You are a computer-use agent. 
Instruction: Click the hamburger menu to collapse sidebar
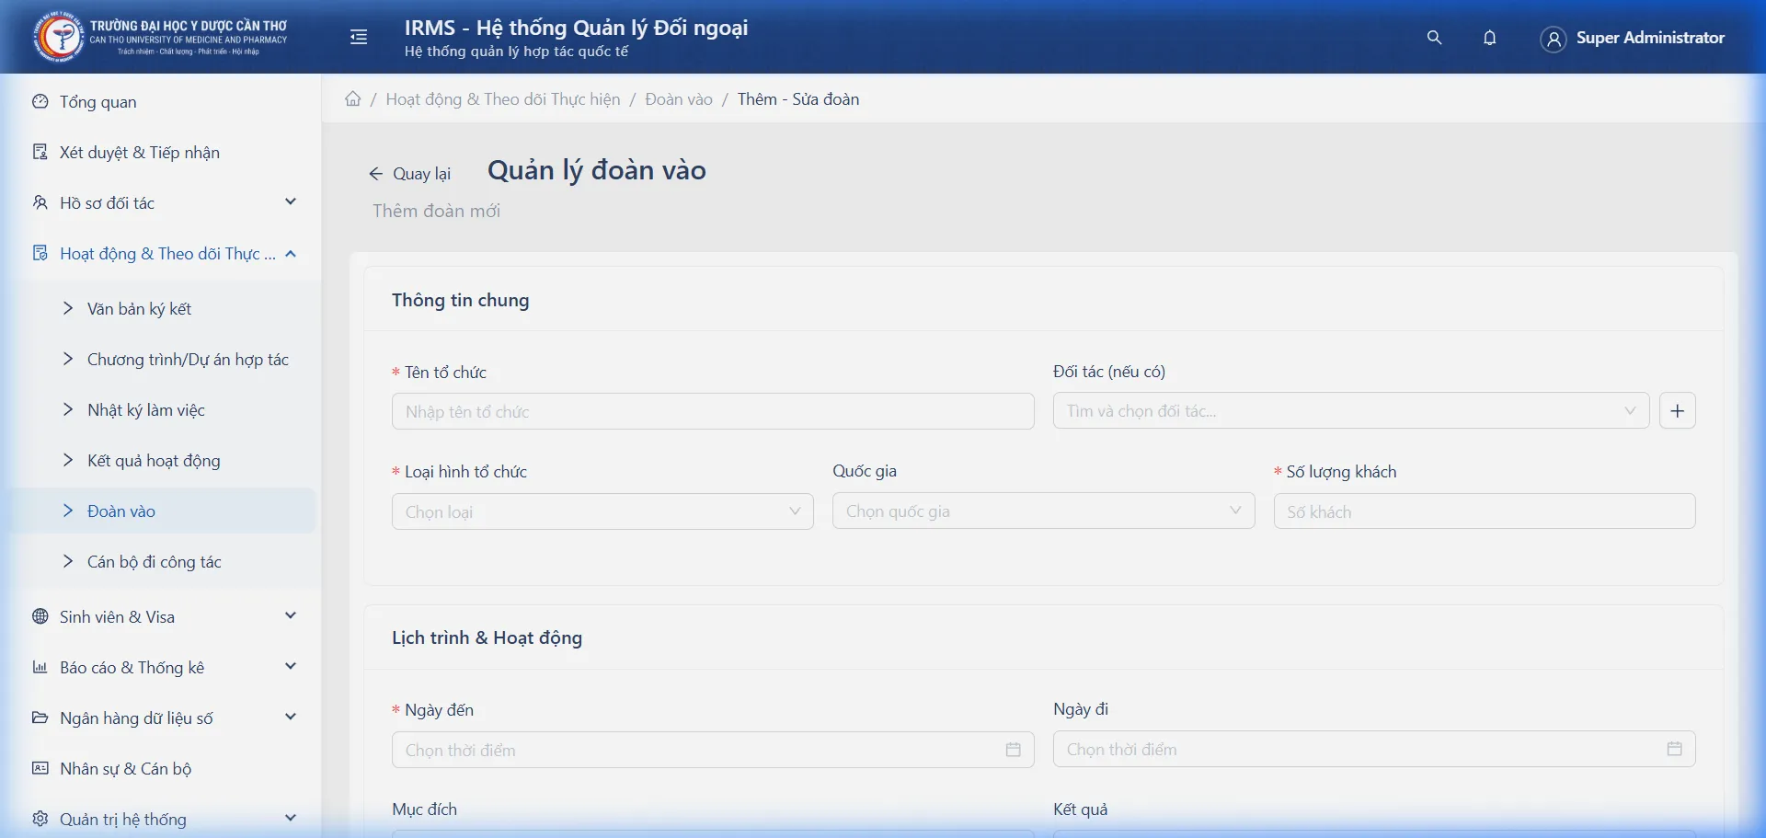pyautogui.click(x=358, y=37)
